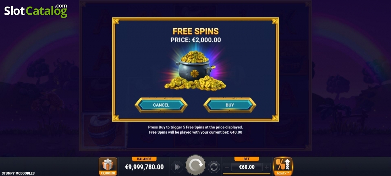Increase the bet with plus button
Viewport: 391px width, 176px height.
(267, 168)
